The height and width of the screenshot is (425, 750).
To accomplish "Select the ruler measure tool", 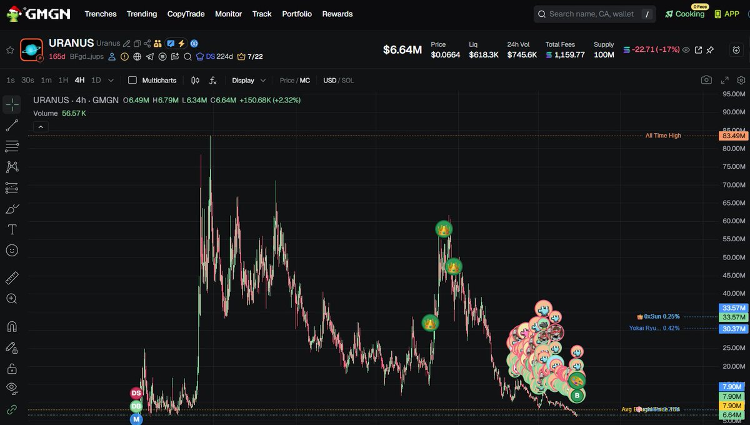I will (12, 277).
